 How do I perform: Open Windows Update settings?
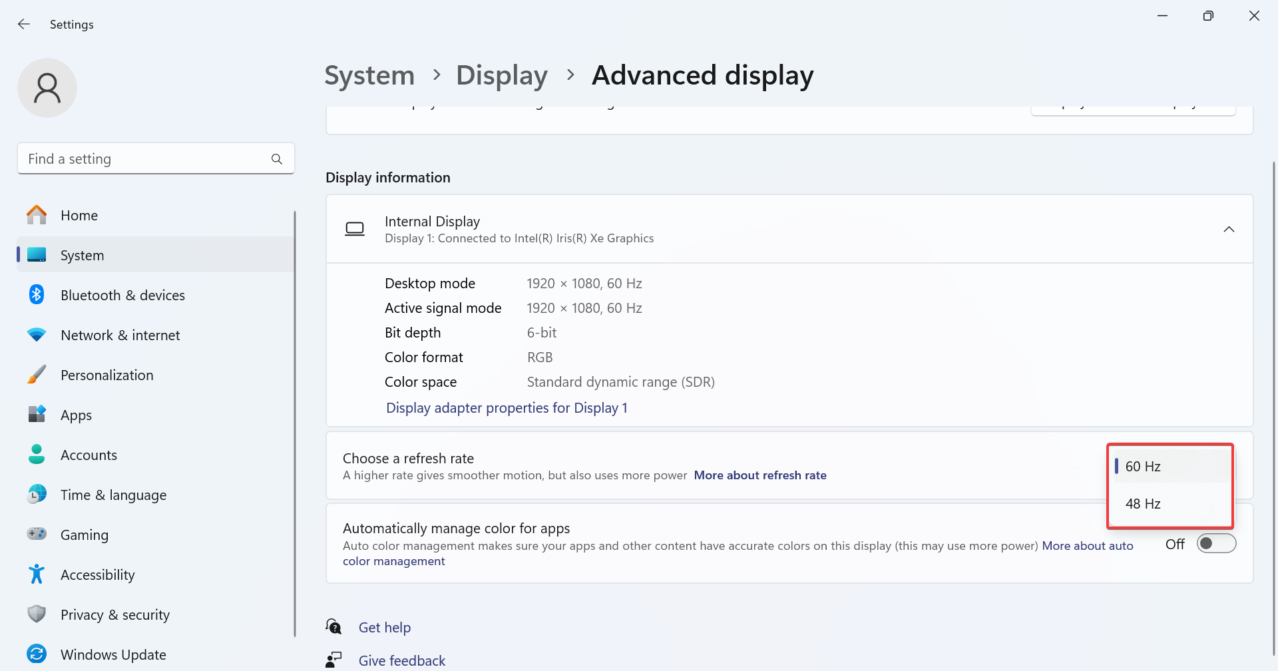tap(155, 654)
